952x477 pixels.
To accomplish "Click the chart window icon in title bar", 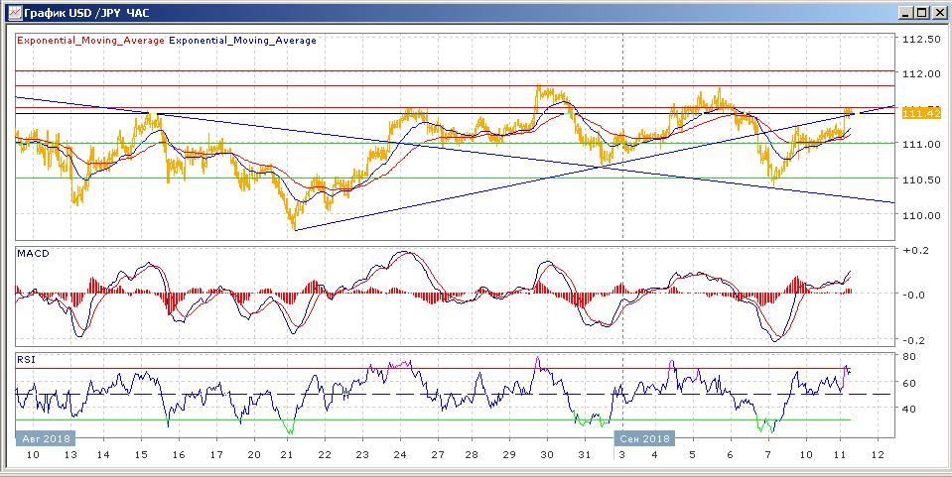I will 11,12.
